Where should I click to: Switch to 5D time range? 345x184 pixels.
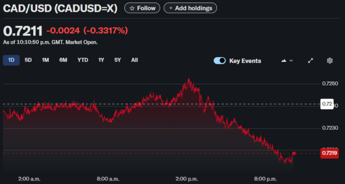click(28, 60)
